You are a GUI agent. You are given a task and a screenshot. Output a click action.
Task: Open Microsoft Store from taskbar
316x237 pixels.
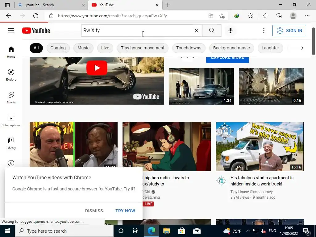[181, 231]
